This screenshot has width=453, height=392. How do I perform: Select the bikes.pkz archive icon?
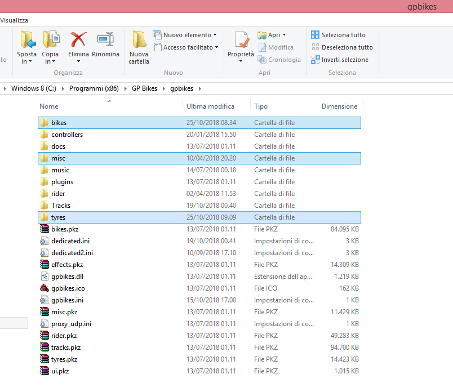(45, 229)
